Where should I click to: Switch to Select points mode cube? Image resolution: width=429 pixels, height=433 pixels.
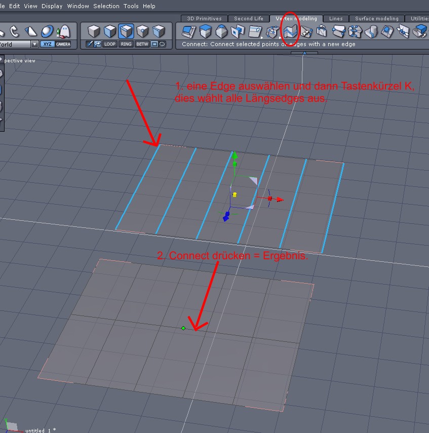(142, 31)
